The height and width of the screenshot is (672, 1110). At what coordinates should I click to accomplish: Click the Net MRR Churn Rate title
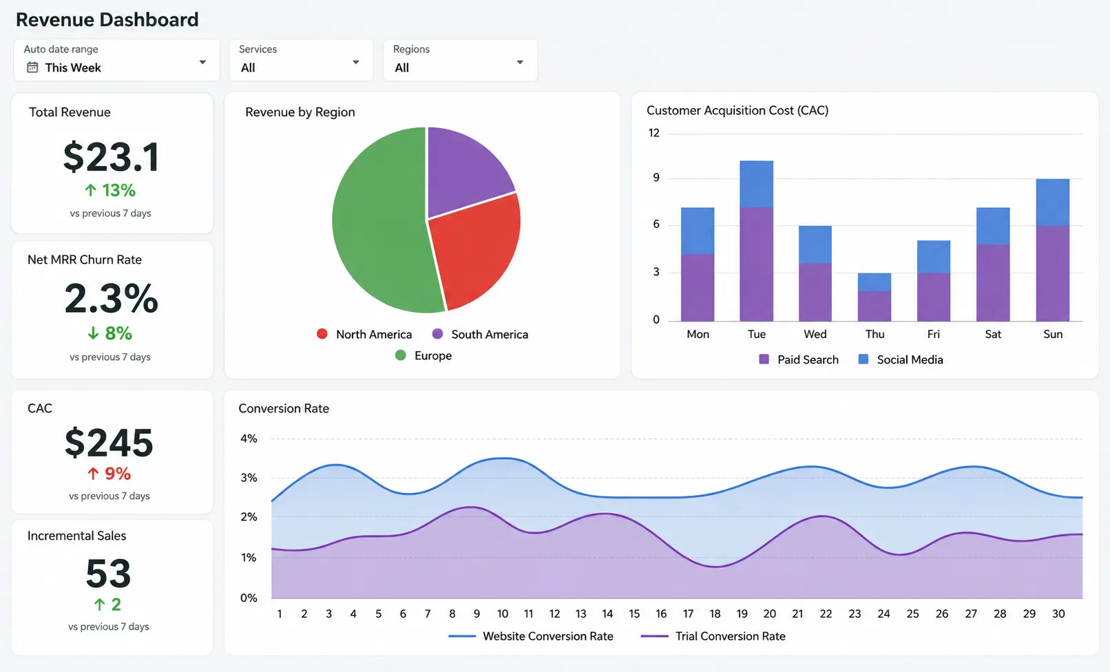coord(85,260)
